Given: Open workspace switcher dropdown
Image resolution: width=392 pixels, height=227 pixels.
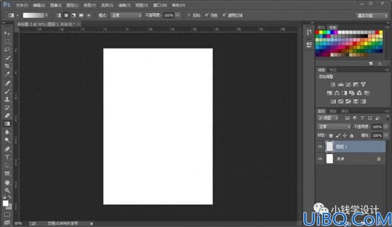Looking at the screenshot, I should tap(372, 16).
